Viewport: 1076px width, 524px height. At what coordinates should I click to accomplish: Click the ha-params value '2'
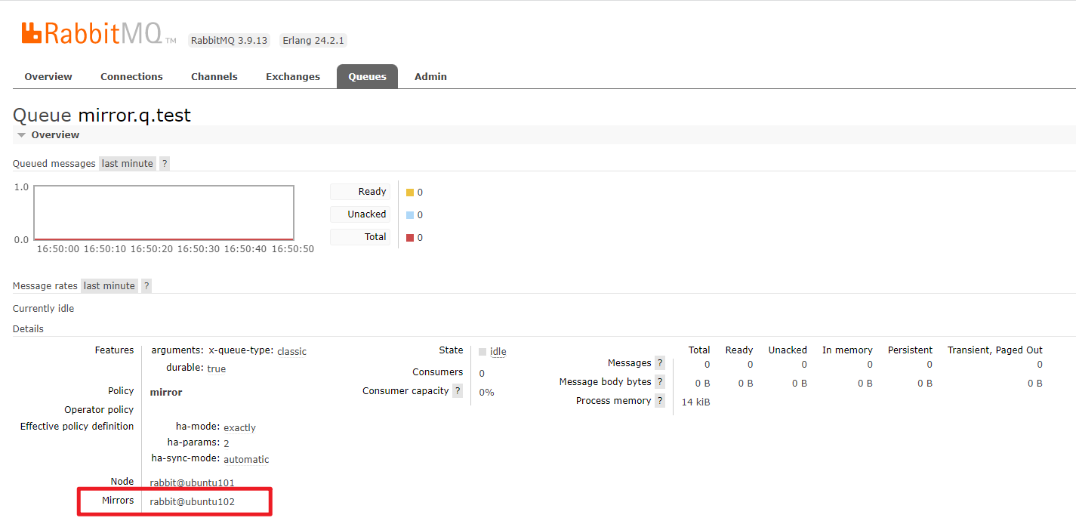(x=227, y=443)
